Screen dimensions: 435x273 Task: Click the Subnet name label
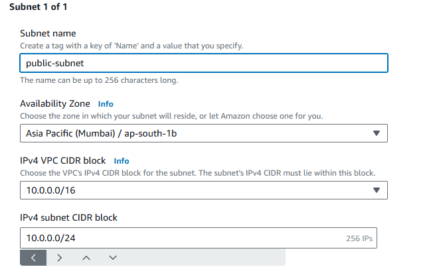pos(48,33)
